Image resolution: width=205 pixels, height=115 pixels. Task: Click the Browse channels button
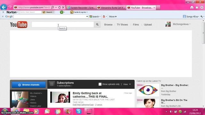[29, 85]
